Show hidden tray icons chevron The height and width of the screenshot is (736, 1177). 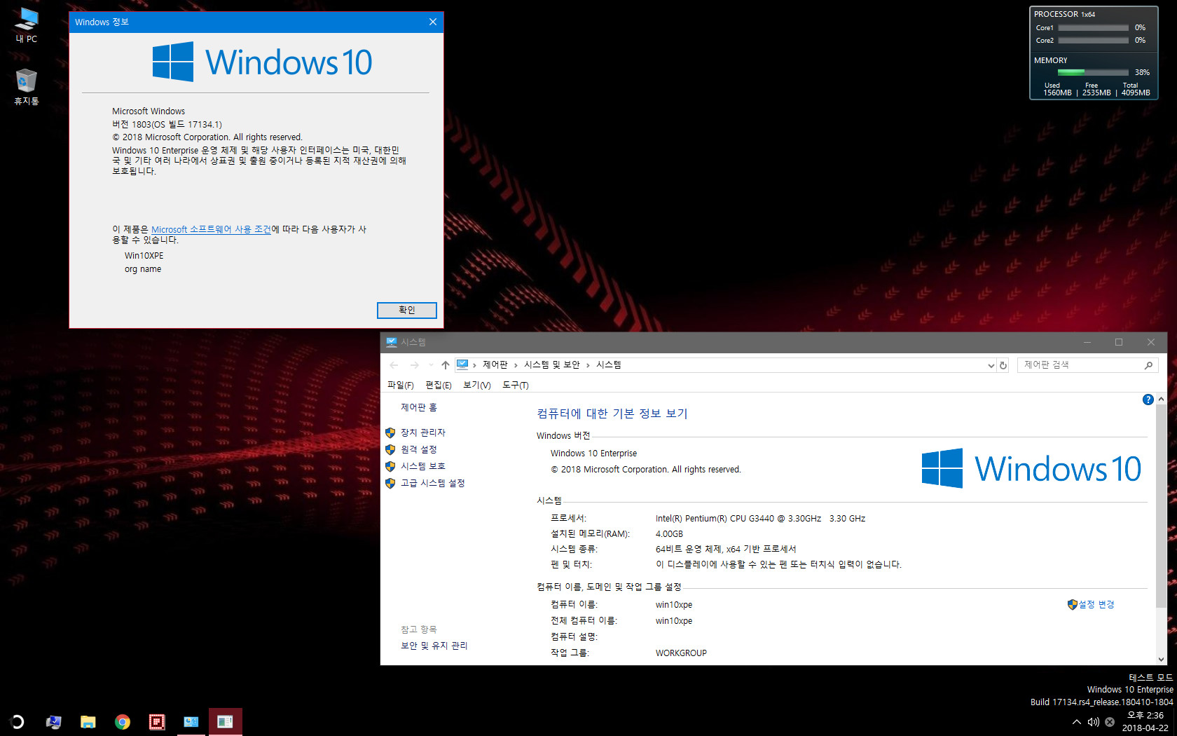tap(1076, 721)
